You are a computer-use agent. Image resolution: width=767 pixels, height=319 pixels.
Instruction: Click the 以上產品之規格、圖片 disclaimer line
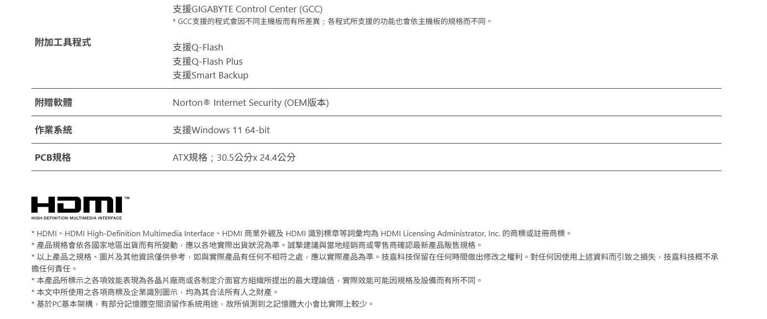(x=375, y=257)
